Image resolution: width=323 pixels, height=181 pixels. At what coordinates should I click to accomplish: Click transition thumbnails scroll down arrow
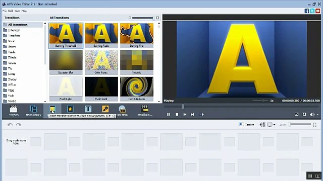pyautogui.click(x=159, y=102)
